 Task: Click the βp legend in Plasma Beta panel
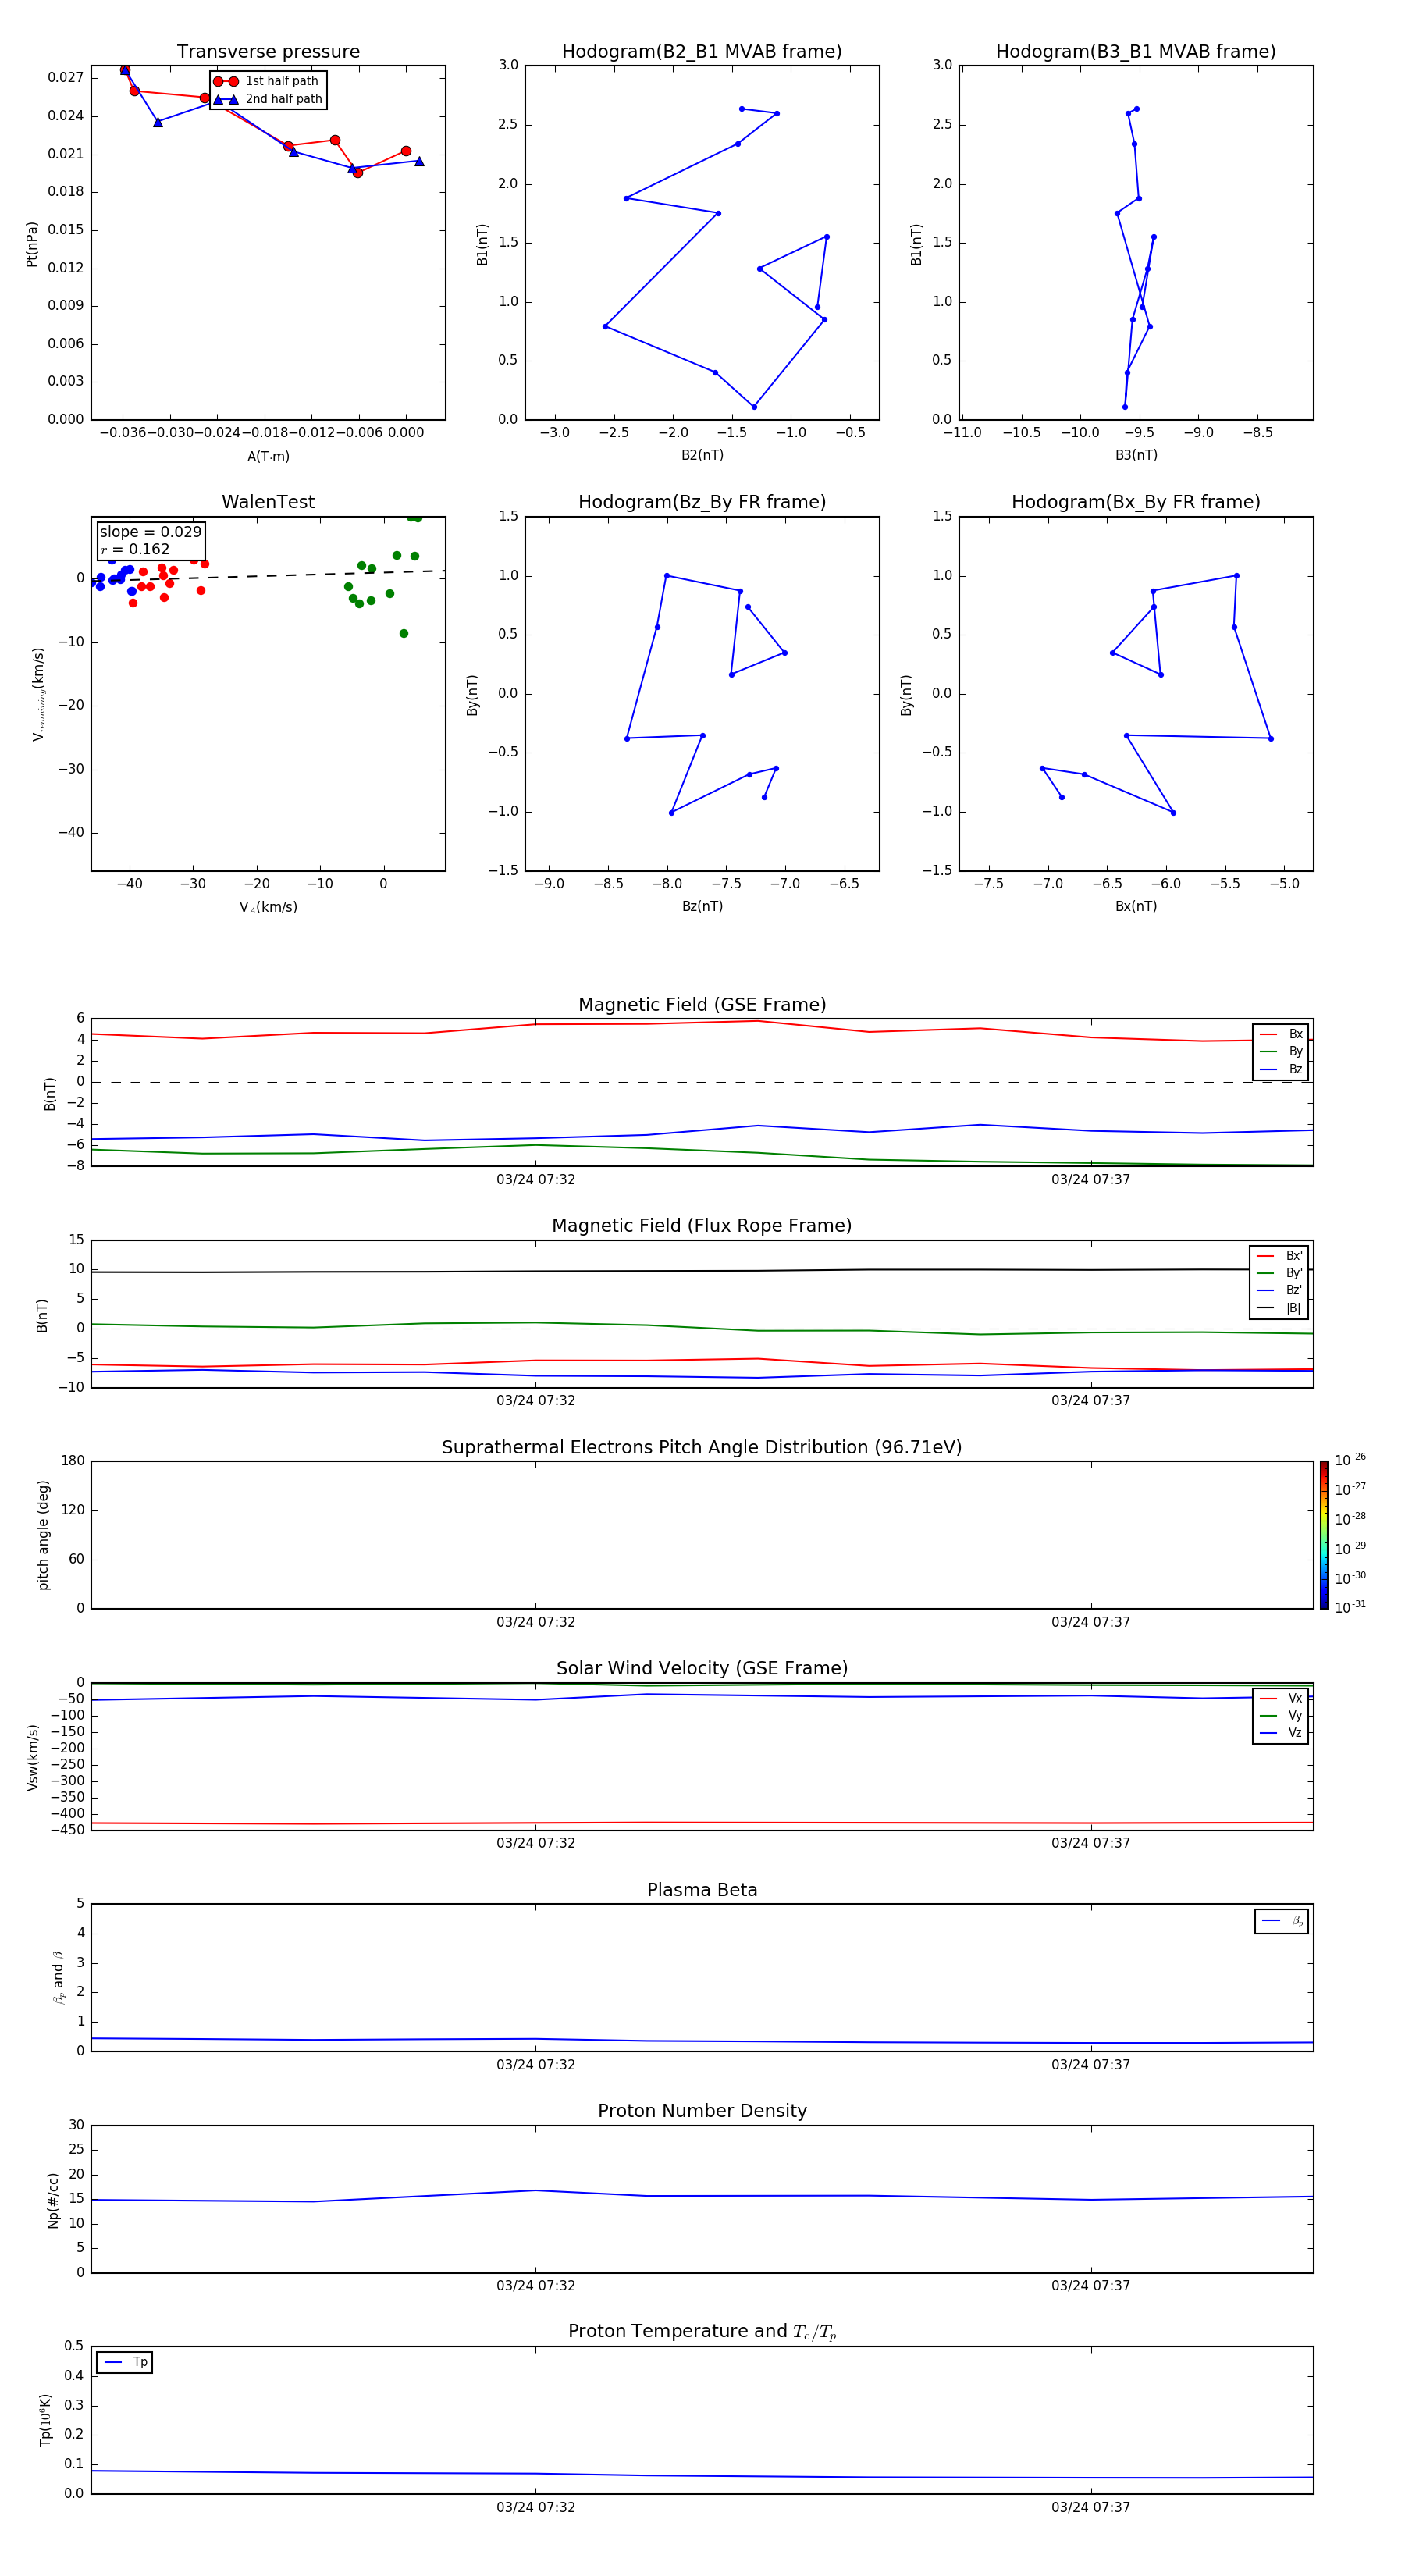click(x=1282, y=1921)
